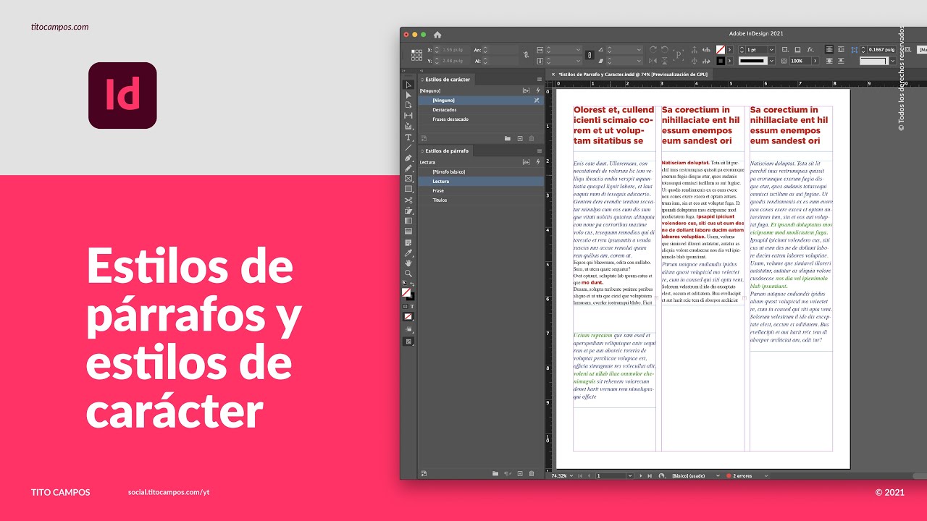The image size is (927, 521).
Task: Open the Estilos de carácter panel menu
Action: coord(539,80)
